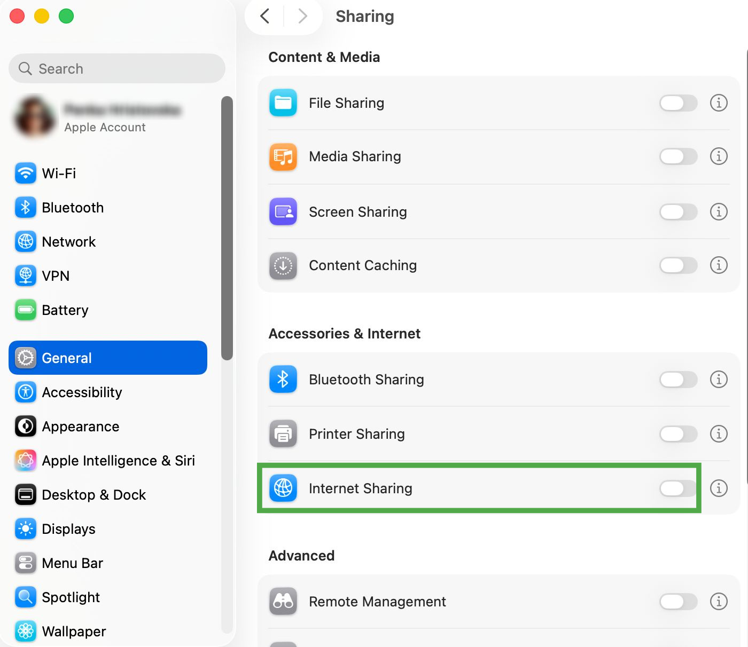Enable the File Sharing toggle
Screen dimensions: 748x647
[679, 103]
